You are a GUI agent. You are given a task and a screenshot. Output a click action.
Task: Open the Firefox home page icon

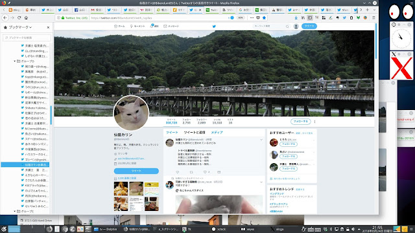click(x=26, y=17)
